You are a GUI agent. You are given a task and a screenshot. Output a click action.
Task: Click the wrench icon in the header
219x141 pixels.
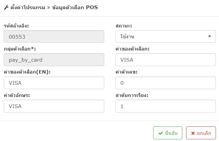click(x=6, y=7)
